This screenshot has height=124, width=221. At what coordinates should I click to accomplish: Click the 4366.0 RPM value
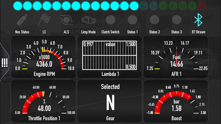44,64
